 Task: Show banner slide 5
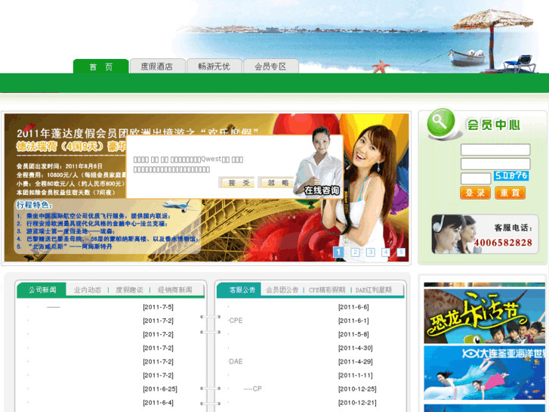(x=401, y=252)
